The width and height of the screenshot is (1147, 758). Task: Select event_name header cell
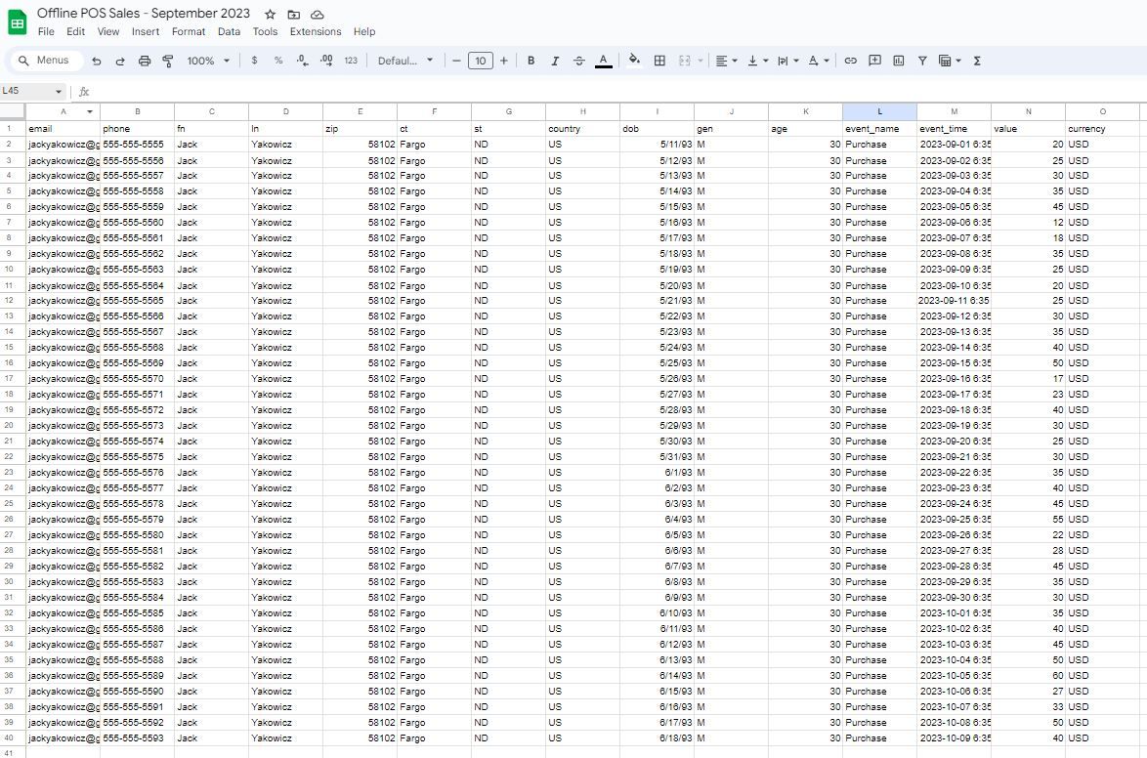tap(879, 129)
